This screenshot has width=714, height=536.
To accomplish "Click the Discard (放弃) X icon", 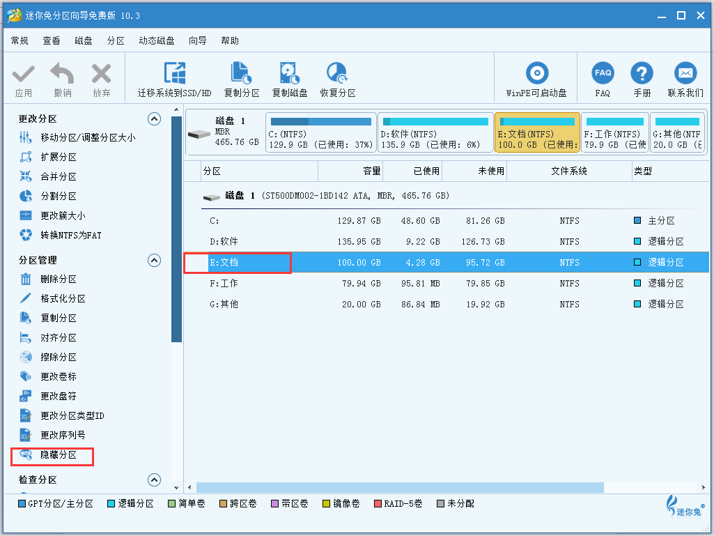I will 101,73.
